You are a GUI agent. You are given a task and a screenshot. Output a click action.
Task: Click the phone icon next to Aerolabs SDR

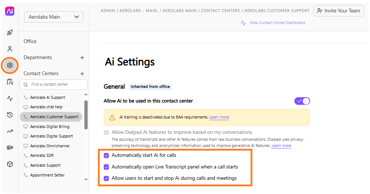pos(26,156)
